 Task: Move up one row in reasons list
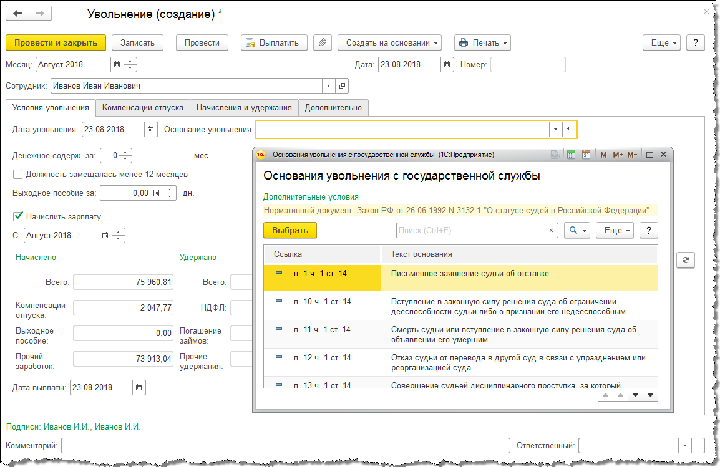620,395
